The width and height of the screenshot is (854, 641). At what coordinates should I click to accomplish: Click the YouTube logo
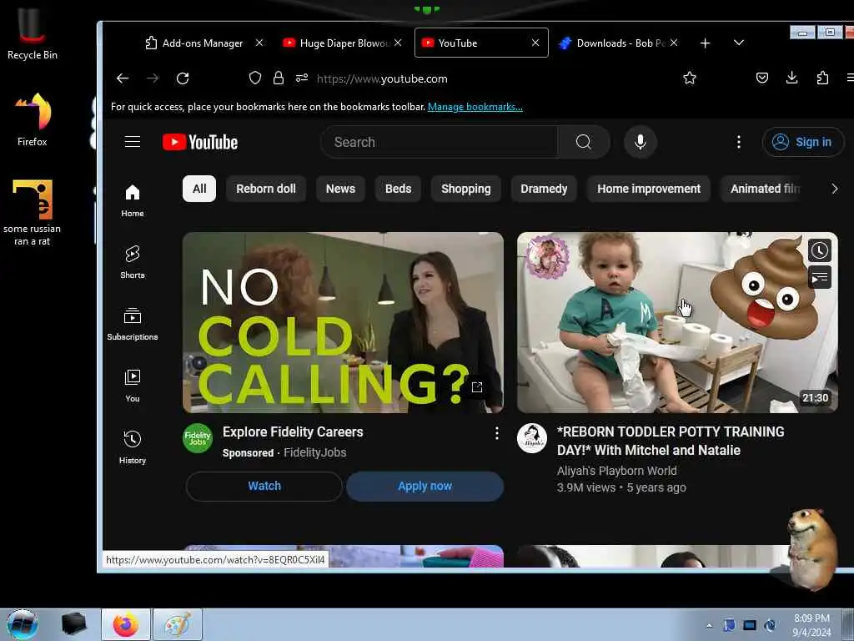click(x=200, y=142)
